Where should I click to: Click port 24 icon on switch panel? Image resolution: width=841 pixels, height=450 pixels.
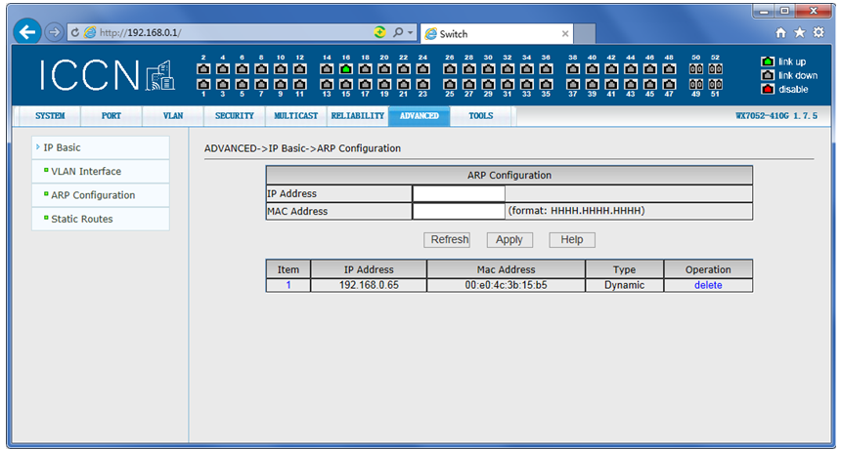[422, 69]
